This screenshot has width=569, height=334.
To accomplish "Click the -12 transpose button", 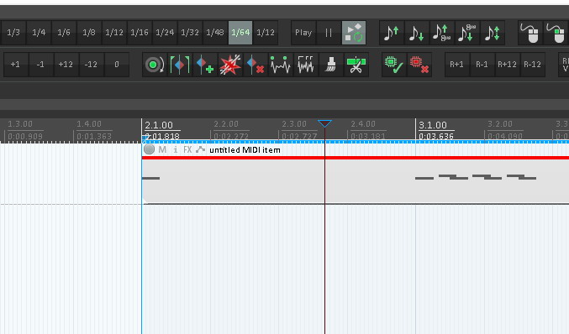I will point(91,65).
